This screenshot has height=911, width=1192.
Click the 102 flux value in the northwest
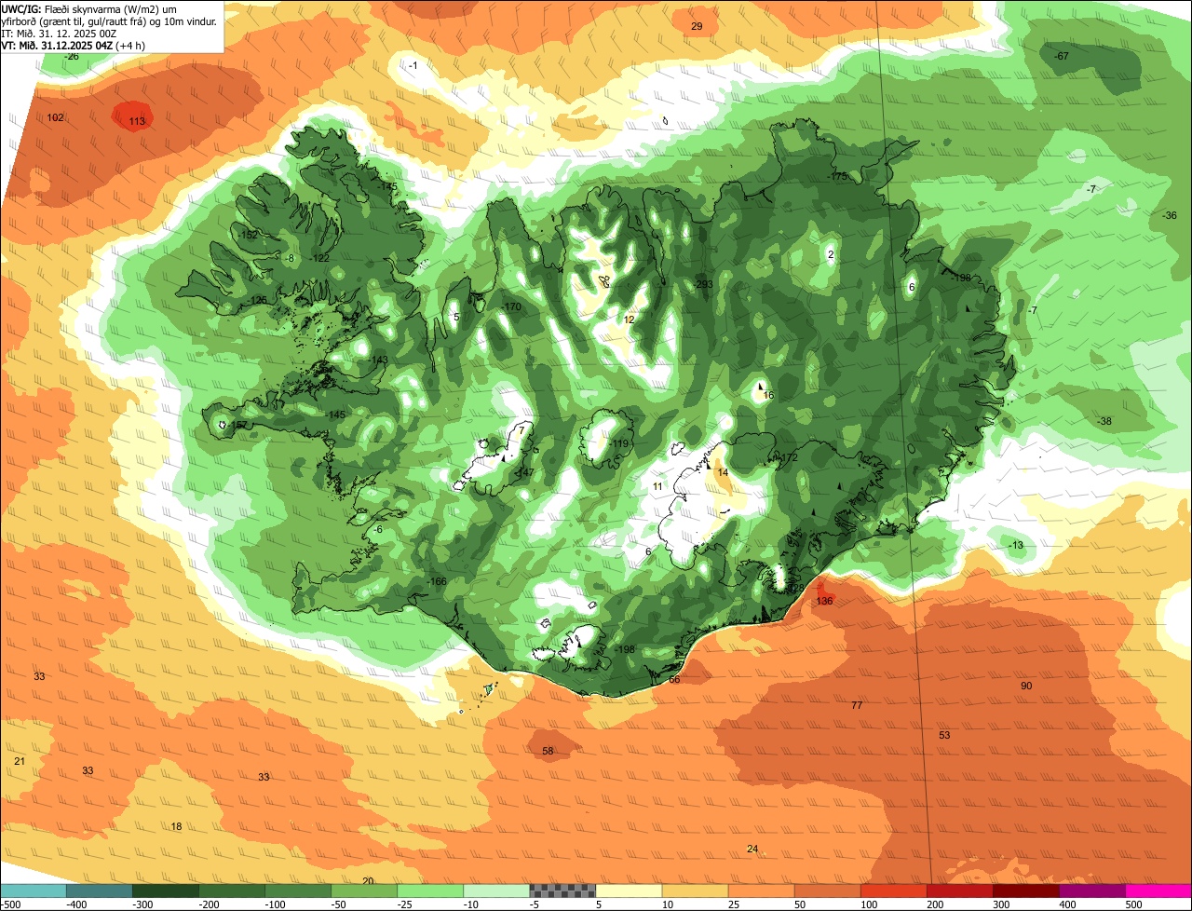click(55, 117)
